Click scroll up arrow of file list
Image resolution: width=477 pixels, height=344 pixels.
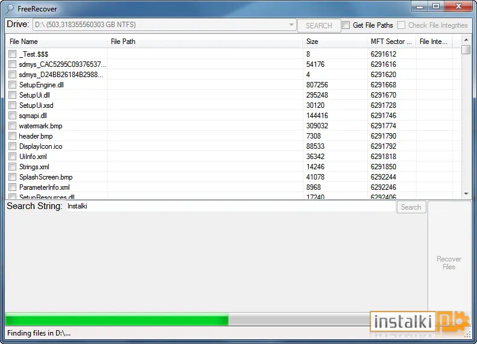(x=466, y=40)
